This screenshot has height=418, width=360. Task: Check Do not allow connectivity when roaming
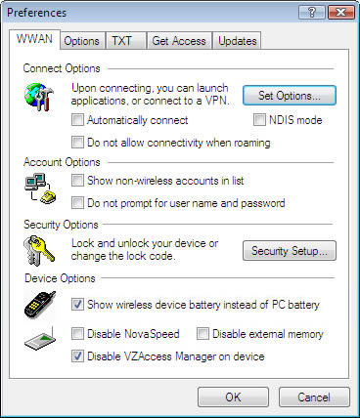tap(77, 143)
